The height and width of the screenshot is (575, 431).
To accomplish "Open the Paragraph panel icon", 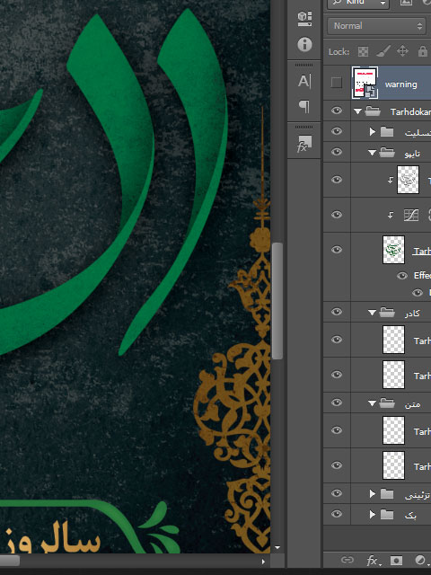I will (x=304, y=106).
